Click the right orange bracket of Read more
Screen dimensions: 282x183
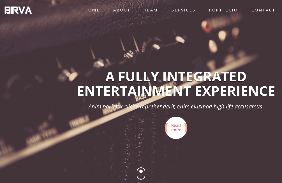click(186, 128)
